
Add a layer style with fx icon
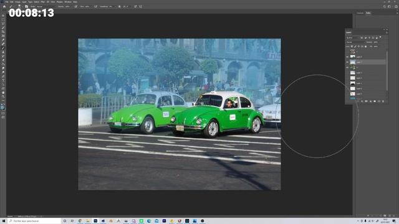click(x=362, y=101)
